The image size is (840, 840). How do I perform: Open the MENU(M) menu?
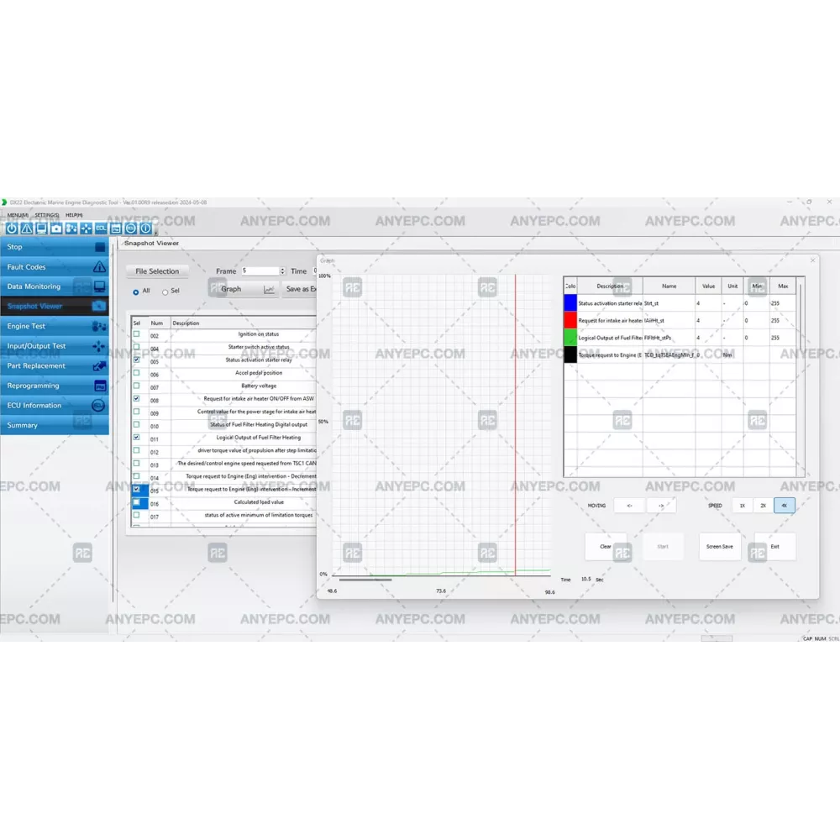pos(18,215)
